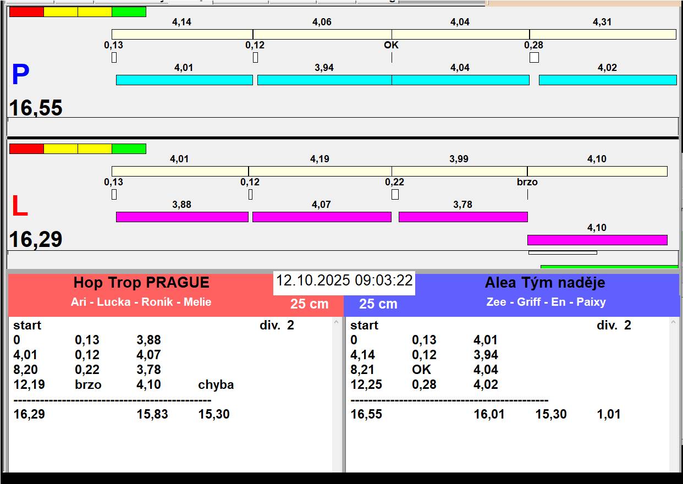Click the red start light in lane P
This screenshot has height=484, width=683.
pyautogui.click(x=26, y=12)
